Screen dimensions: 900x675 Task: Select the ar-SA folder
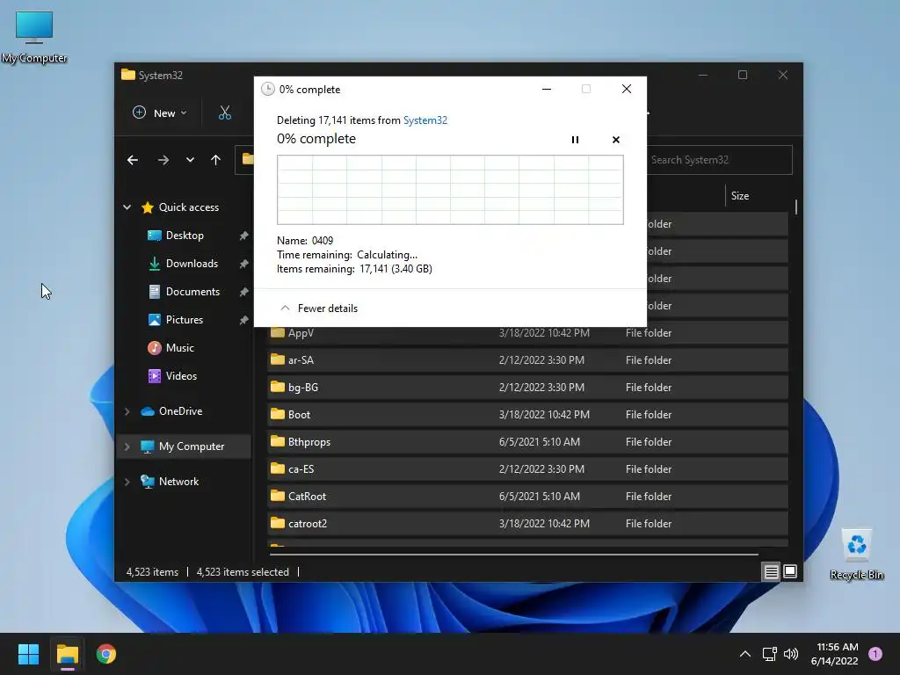[x=527, y=359]
